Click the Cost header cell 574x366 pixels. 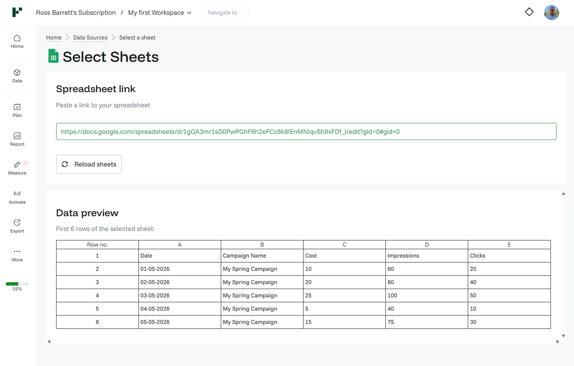pyautogui.click(x=344, y=256)
